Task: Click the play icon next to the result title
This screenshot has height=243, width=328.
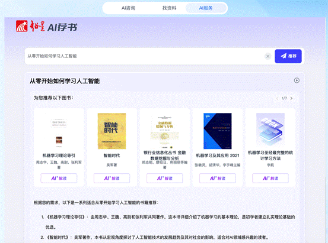Action: click(x=297, y=80)
